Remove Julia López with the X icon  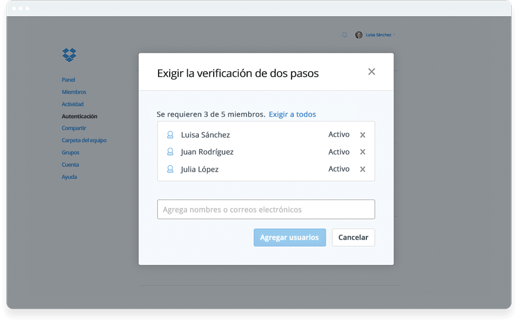tap(363, 169)
